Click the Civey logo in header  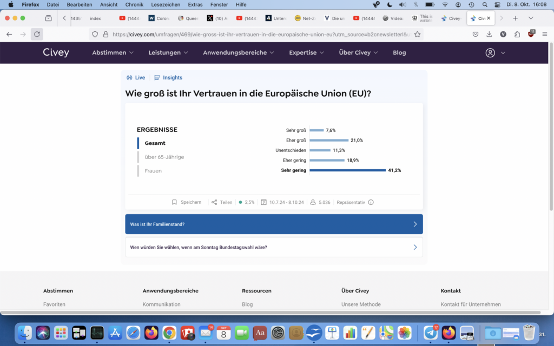tap(56, 52)
